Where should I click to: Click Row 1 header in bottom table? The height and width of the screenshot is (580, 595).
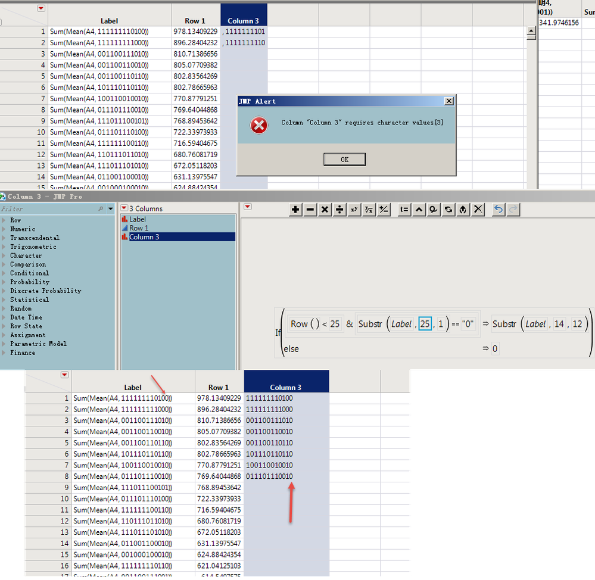pos(219,381)
